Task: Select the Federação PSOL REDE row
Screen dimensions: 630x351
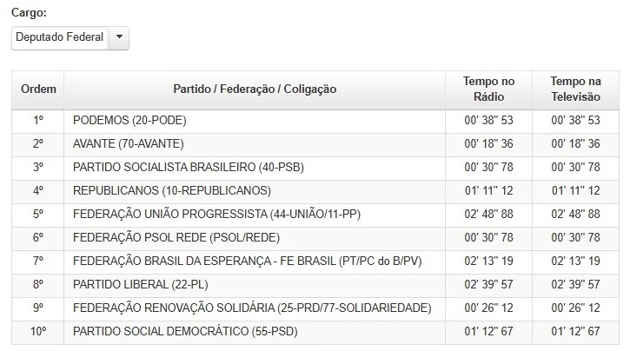Action: pos(315,239)
